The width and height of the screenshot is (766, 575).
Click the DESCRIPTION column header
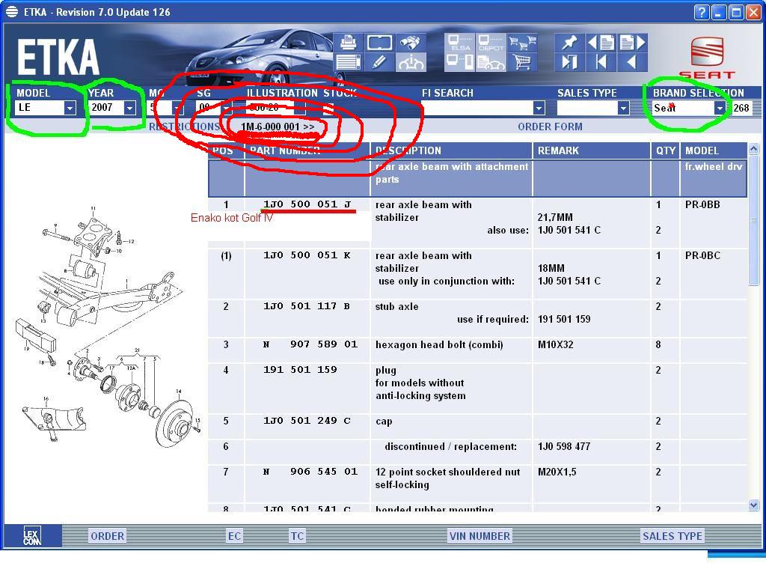pos(451,150)
